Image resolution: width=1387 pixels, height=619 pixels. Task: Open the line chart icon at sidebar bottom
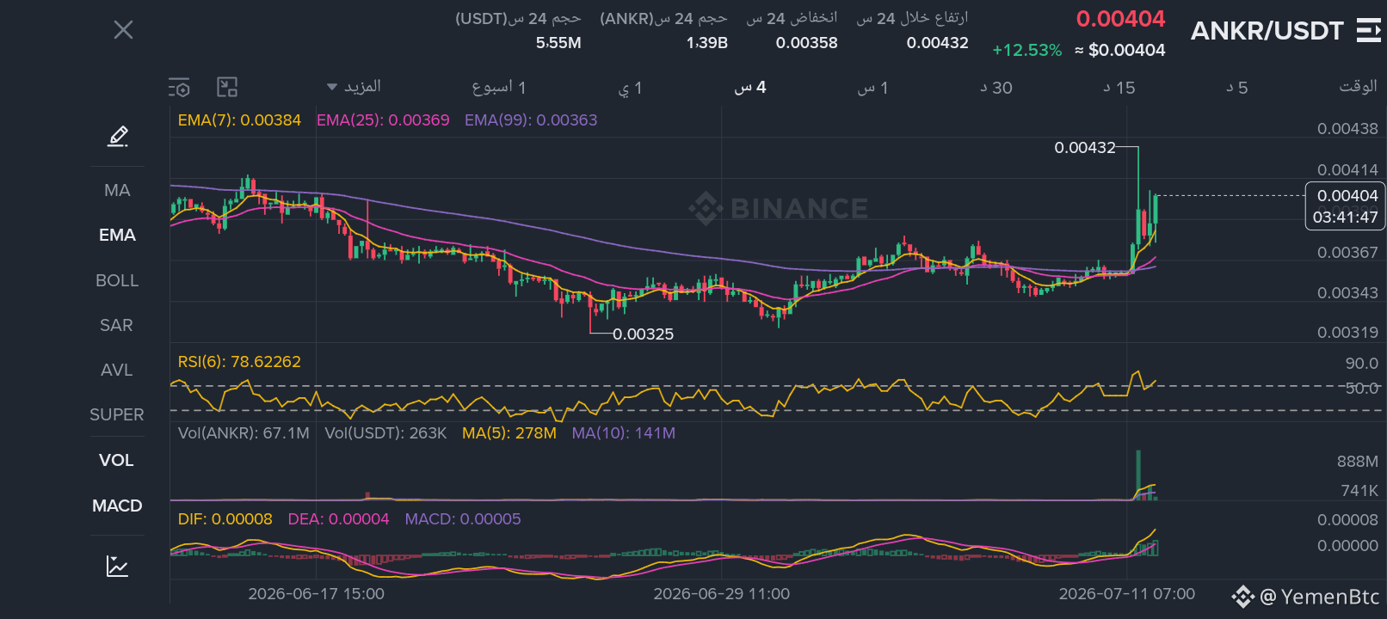click(118, 566)
